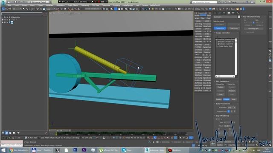This screenshot has width=273, height=153.
Task: Select the Select and Move tool
Action: click(x=38, y=9)
